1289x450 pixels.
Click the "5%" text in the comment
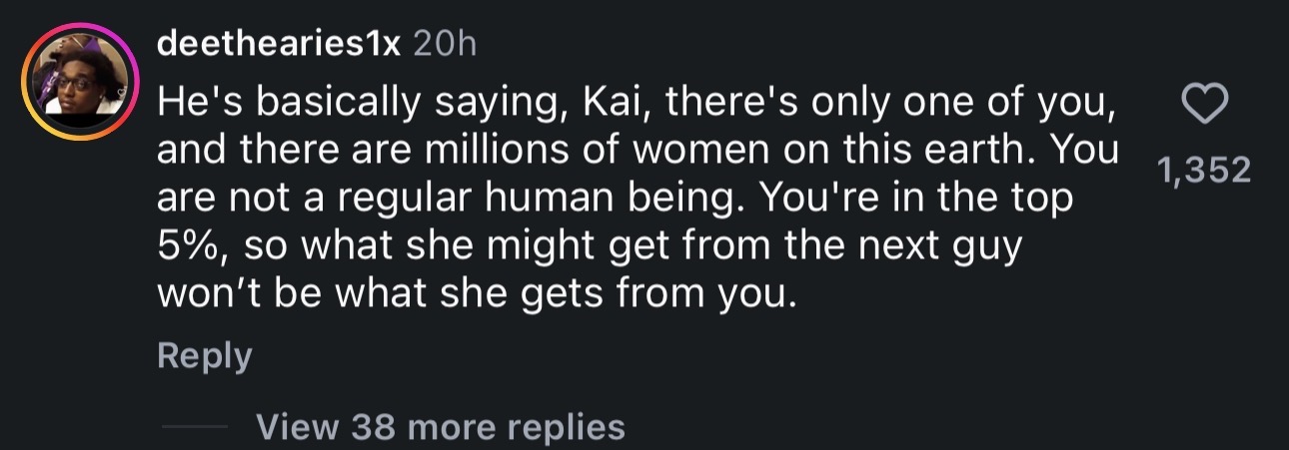click(187, 246)
